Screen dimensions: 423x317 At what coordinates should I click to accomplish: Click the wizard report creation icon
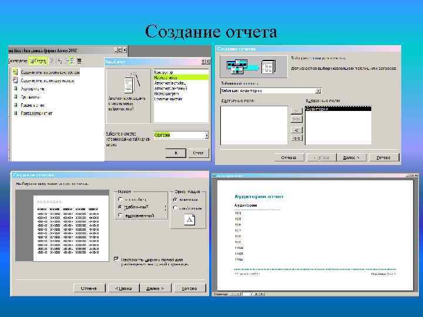coord(15,80)
